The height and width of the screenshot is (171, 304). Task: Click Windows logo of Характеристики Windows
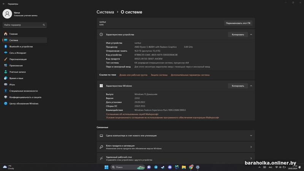(101, 86)
